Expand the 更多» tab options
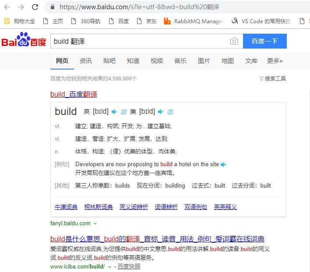 (275, 61)
